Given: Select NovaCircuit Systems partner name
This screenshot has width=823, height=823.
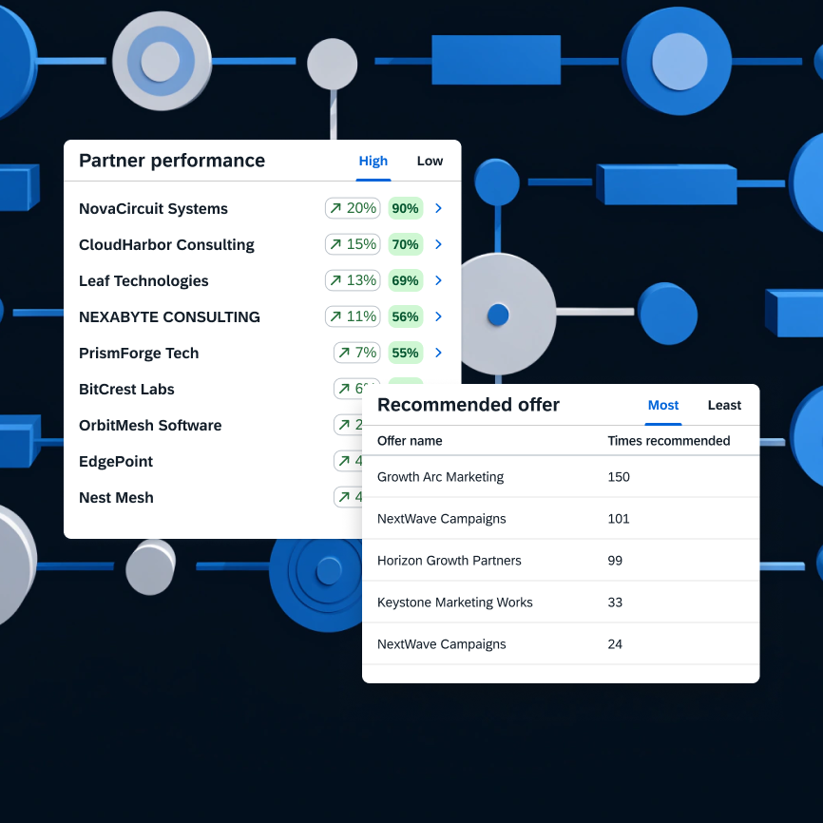Looking at the screenshot, I should [x=153, y=209].
